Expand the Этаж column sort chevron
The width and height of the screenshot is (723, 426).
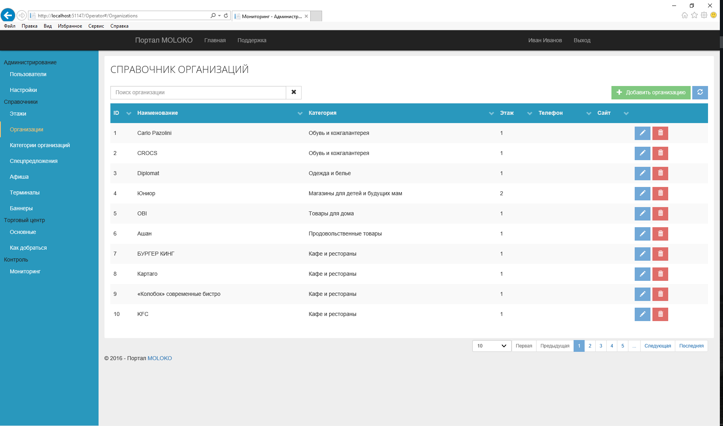529,113
